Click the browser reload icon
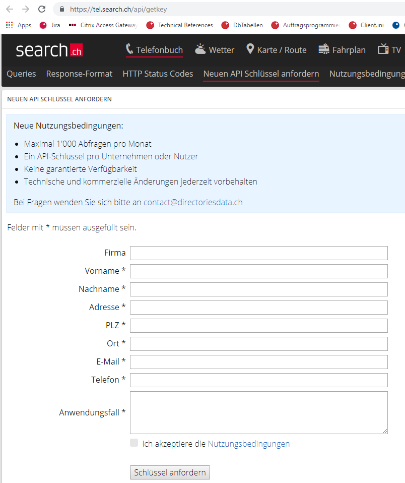Image resolution: width=405 pixels, height=483 pixels. pos(41,9)
